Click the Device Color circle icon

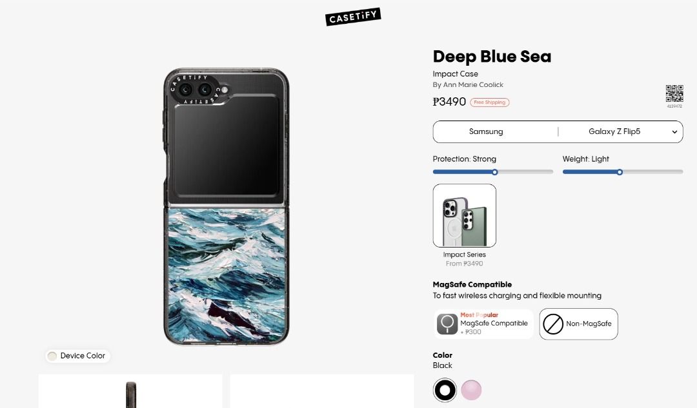[x=52, y=356]
